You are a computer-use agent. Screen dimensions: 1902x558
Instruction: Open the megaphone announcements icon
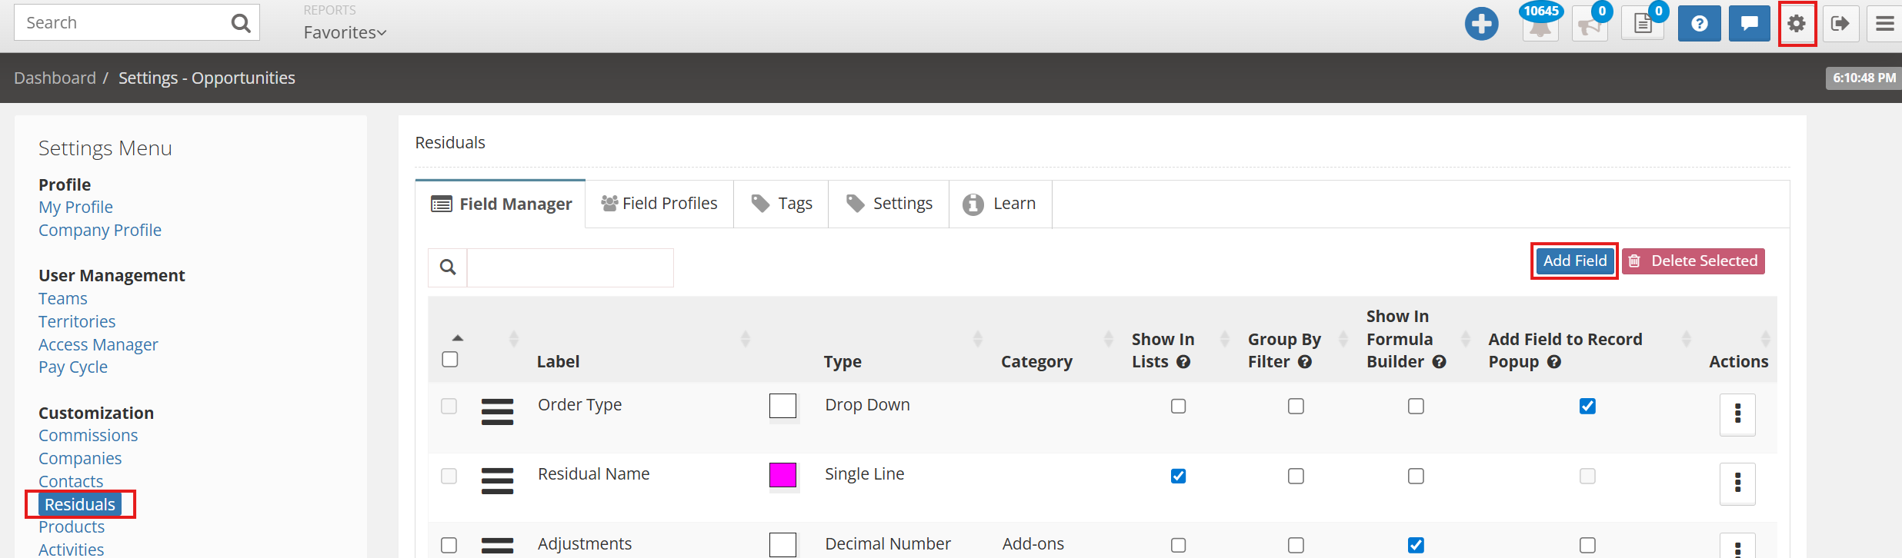[x=1590, y=25]
